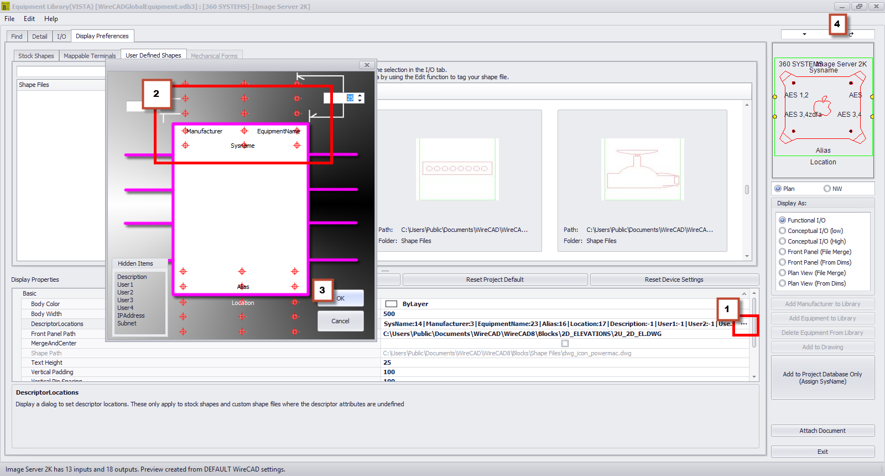
Task: Click Cancel in the dialog
Action: pos(340,321)
